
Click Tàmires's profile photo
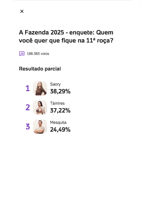[x=40, y=107]
